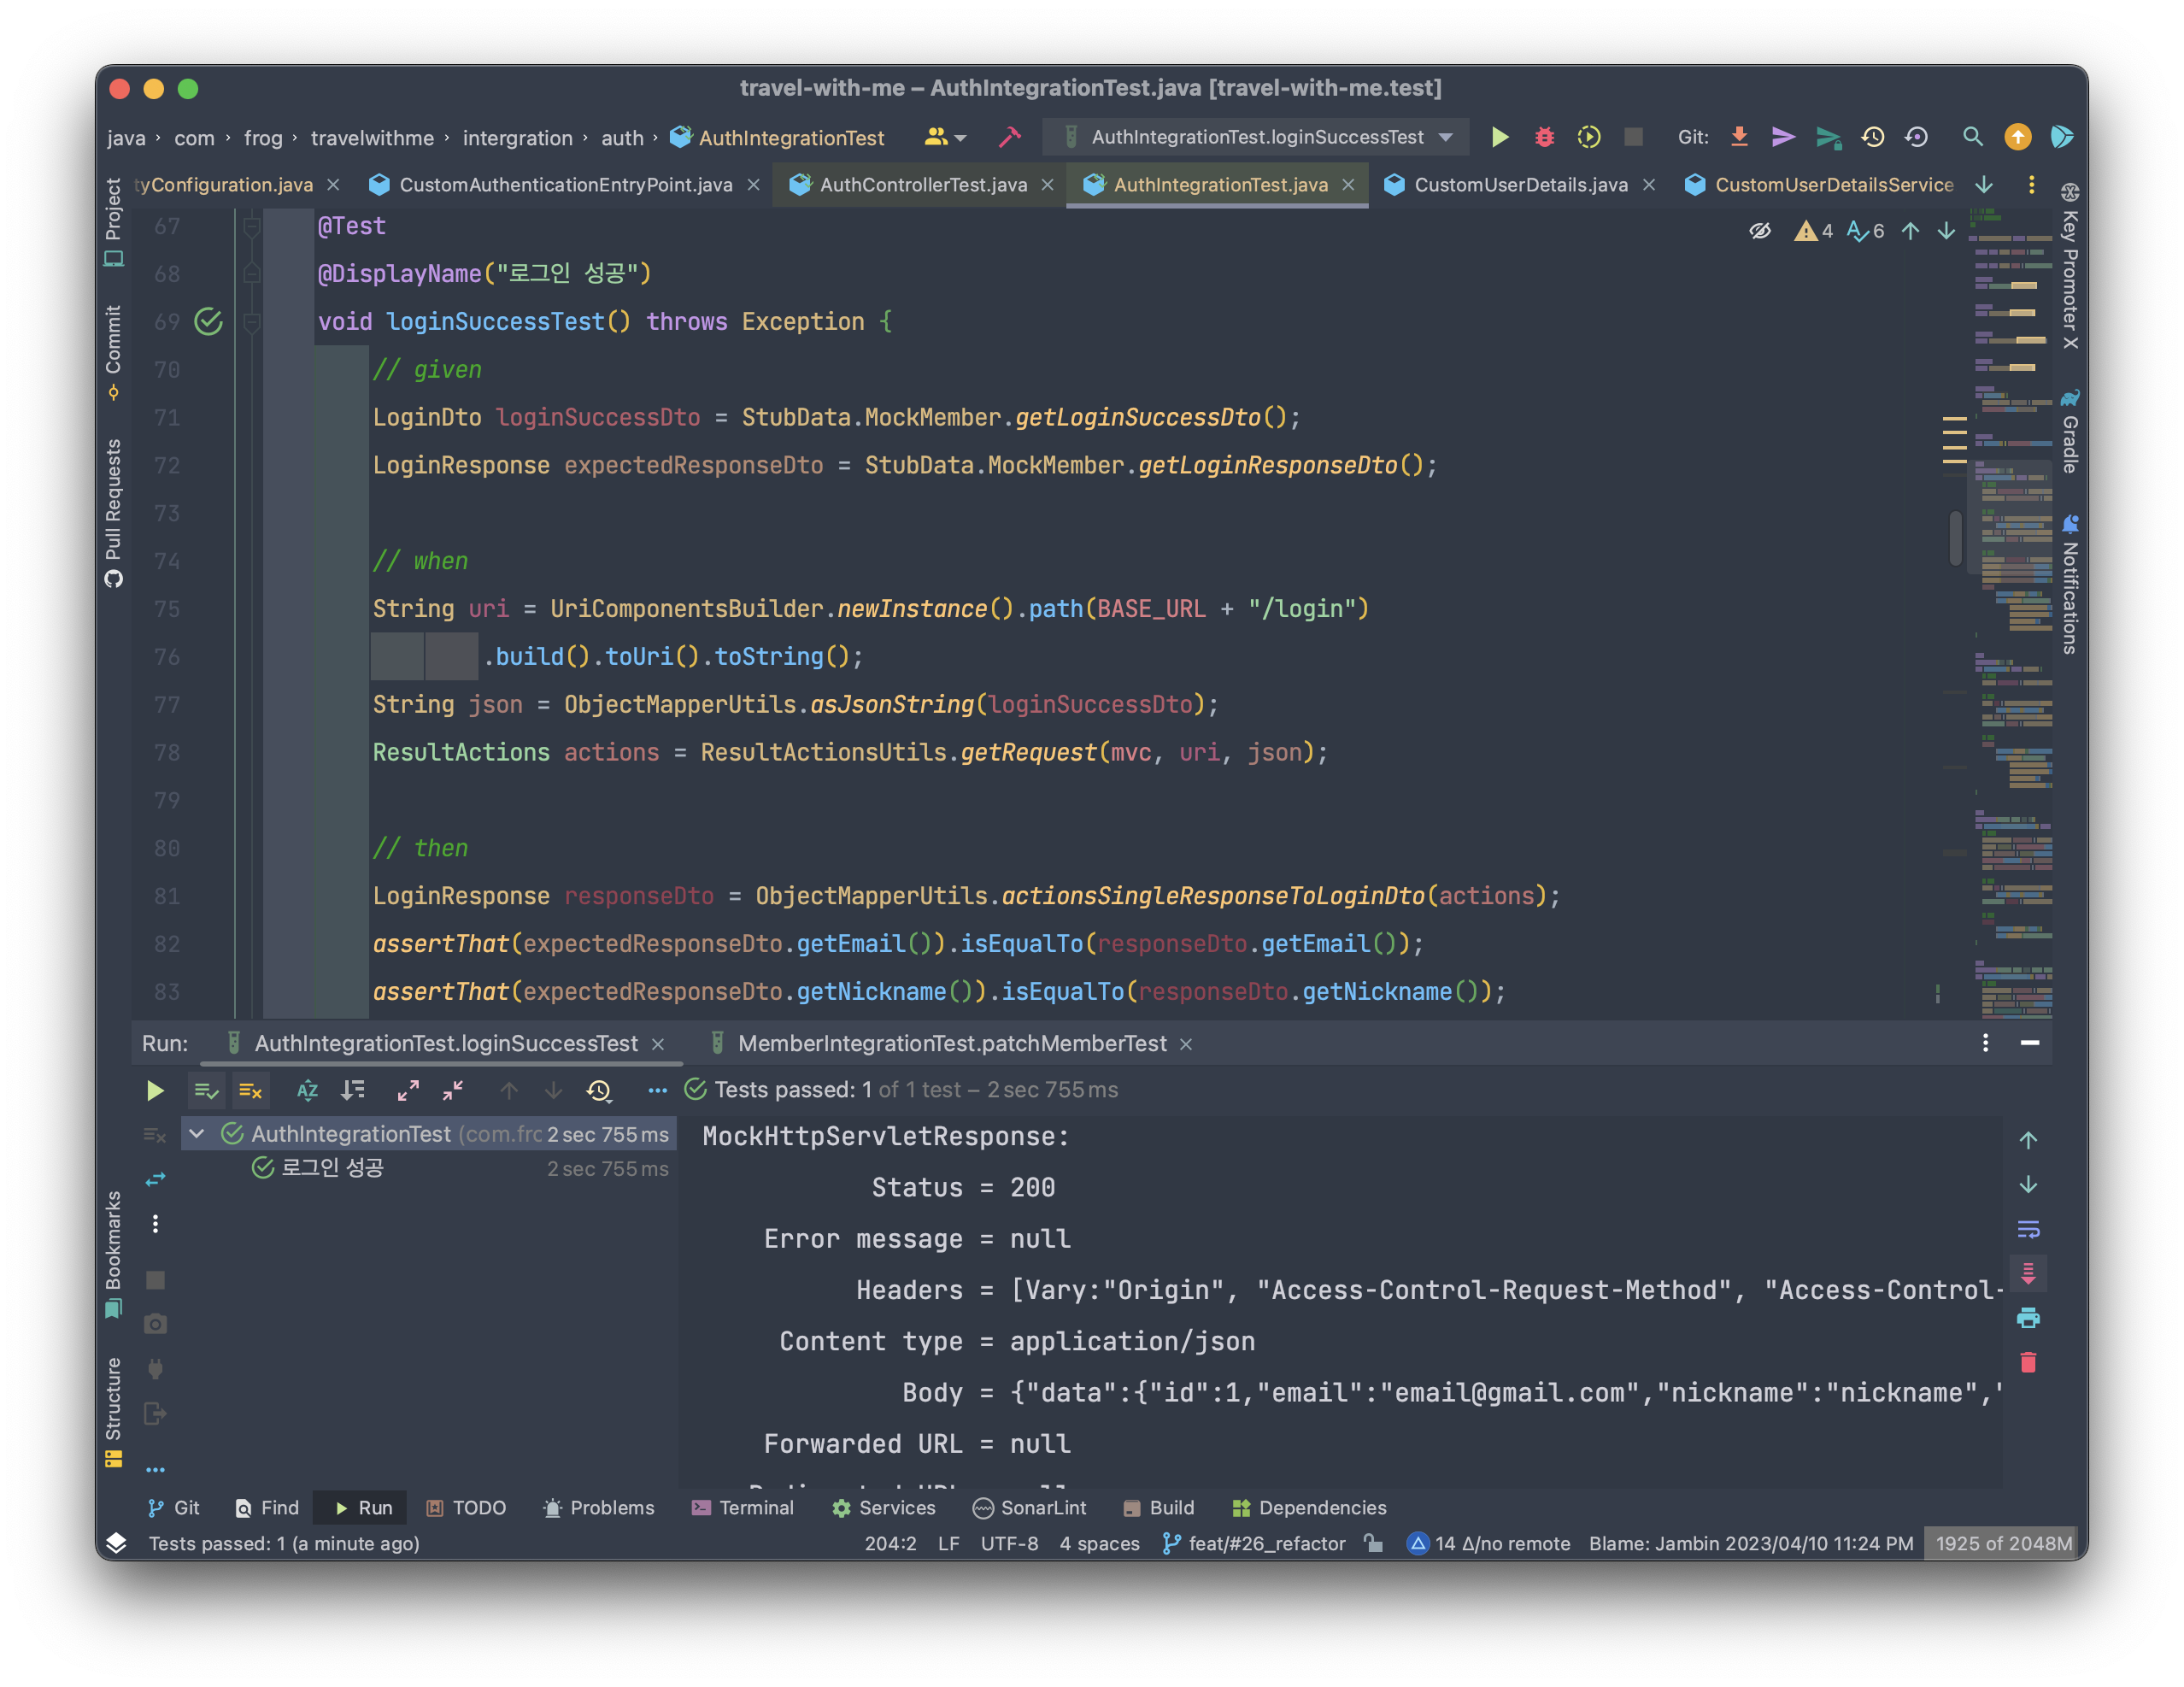
Task: Click run gutter icon at line 69
Action: click(208, 322)
